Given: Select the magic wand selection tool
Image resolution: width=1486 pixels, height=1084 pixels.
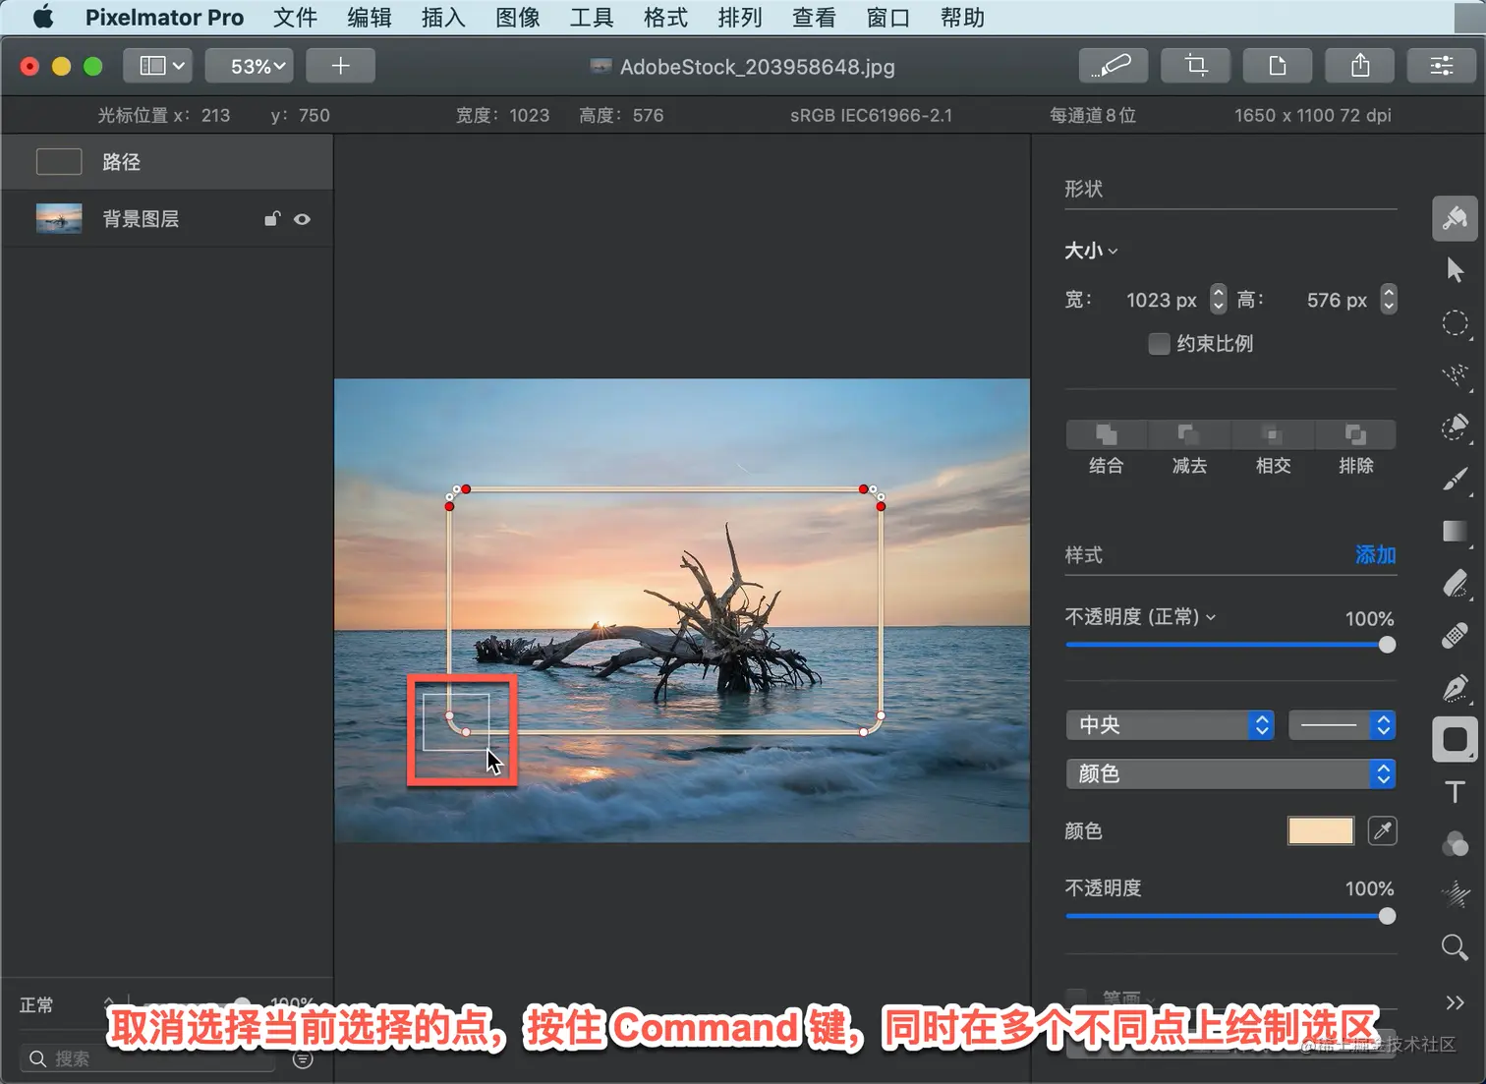Looking at the screenshot, I should (x=1455, y=375).
